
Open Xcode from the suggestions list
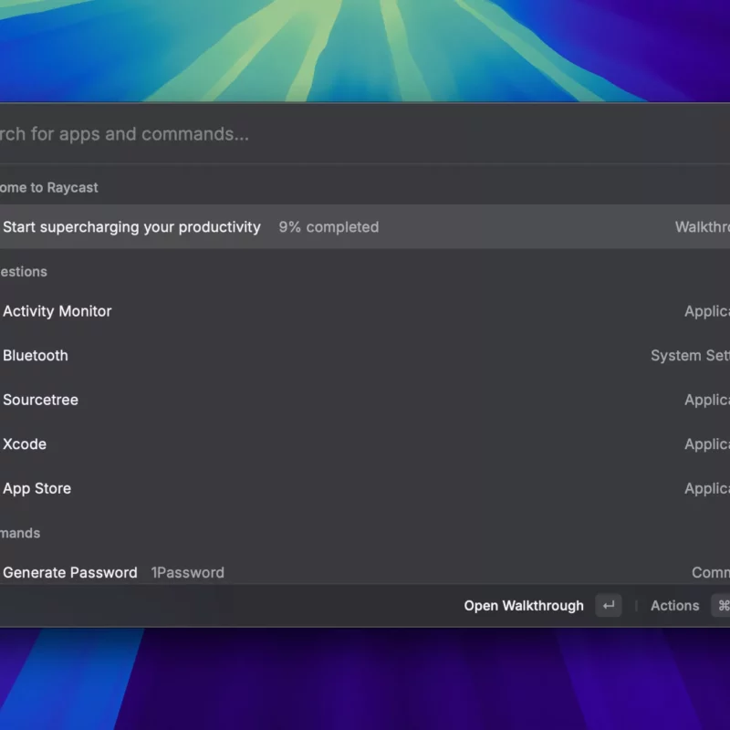(25, 444)
